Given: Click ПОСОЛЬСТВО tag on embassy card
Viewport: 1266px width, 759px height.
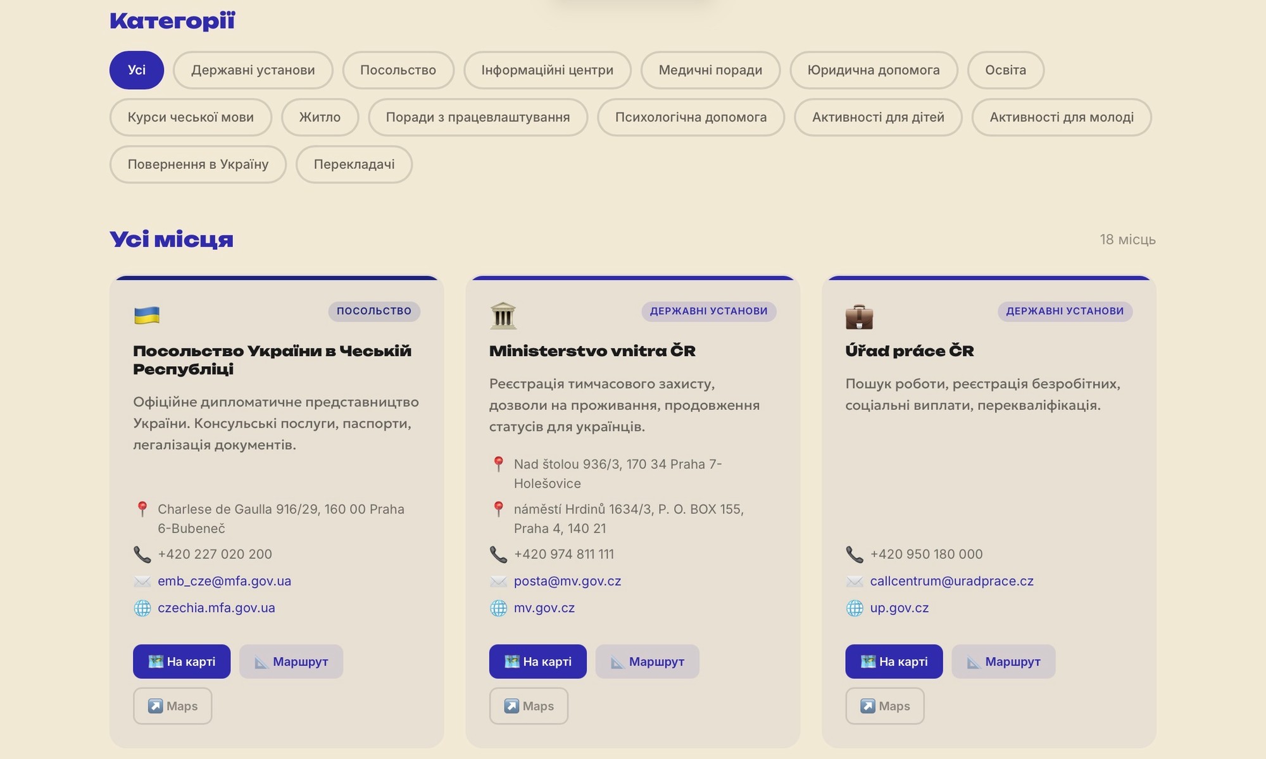Looking at the screenshot, I should click(x=374, y=311).
